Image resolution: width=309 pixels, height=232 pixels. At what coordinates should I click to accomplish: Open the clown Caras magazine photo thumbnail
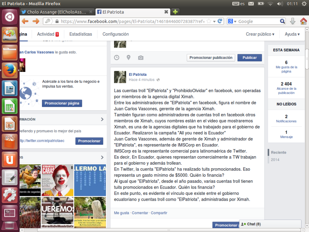point(57,180)
